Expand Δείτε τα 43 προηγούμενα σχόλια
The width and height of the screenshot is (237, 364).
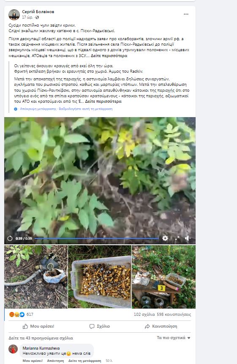[x=41, y=338]
